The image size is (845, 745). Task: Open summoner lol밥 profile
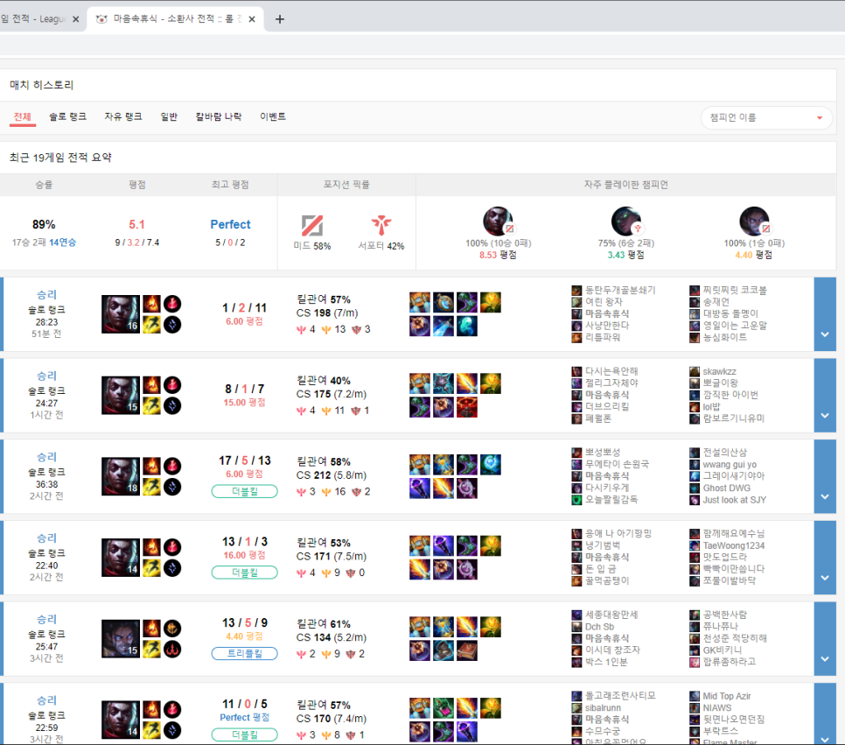[711, 406]
